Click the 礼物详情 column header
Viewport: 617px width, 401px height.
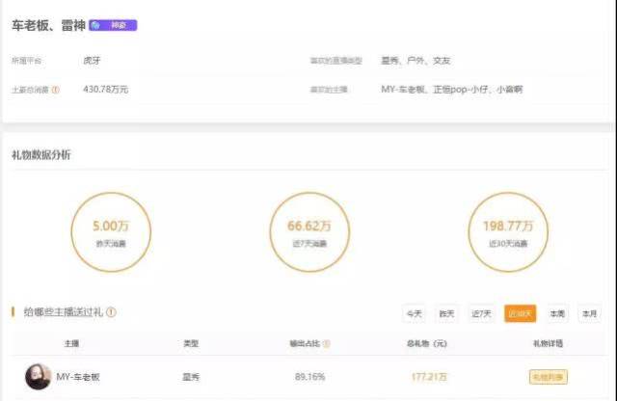[x=548, y=343]
